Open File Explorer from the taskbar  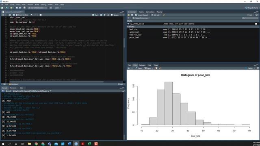[x=30, y=144]
